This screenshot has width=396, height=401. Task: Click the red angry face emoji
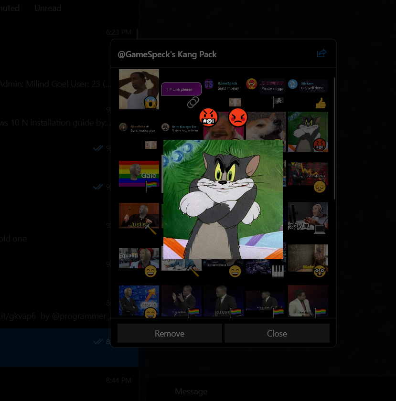point(238,117)
